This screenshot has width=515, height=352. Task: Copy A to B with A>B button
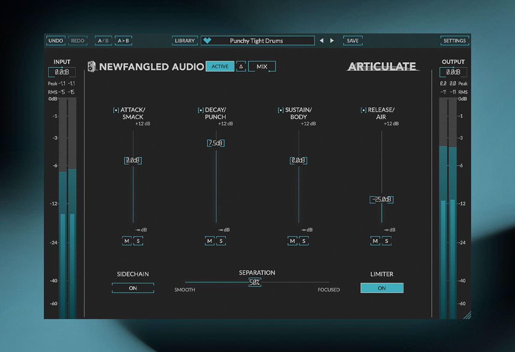click(123, 41)
